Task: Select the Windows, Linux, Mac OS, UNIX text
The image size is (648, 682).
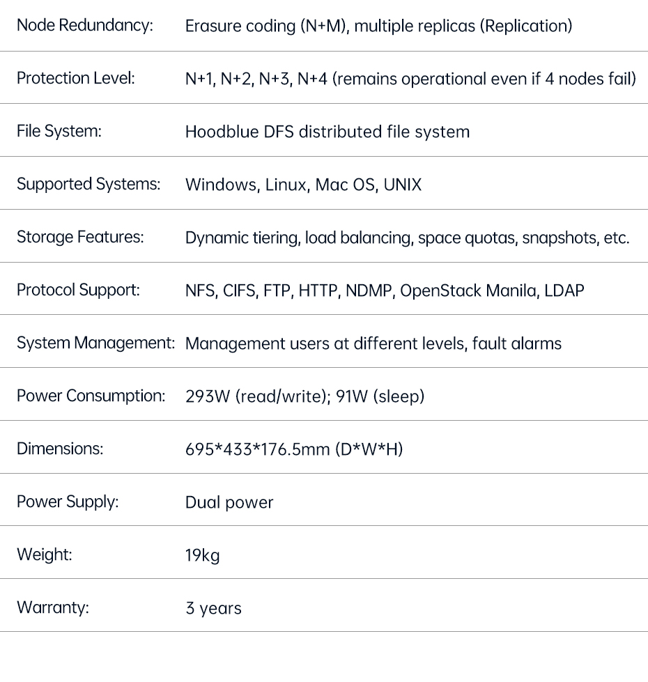Action: tap(303, 185)
